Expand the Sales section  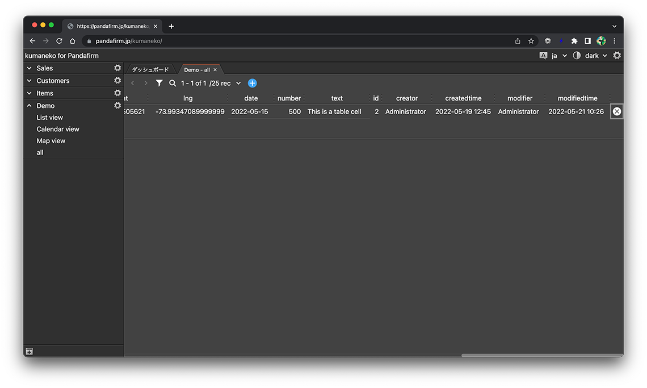(x=30, y=68)
